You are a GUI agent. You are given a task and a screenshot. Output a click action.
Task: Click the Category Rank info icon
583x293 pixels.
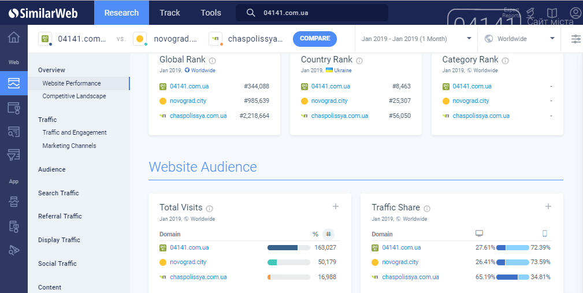506,60
